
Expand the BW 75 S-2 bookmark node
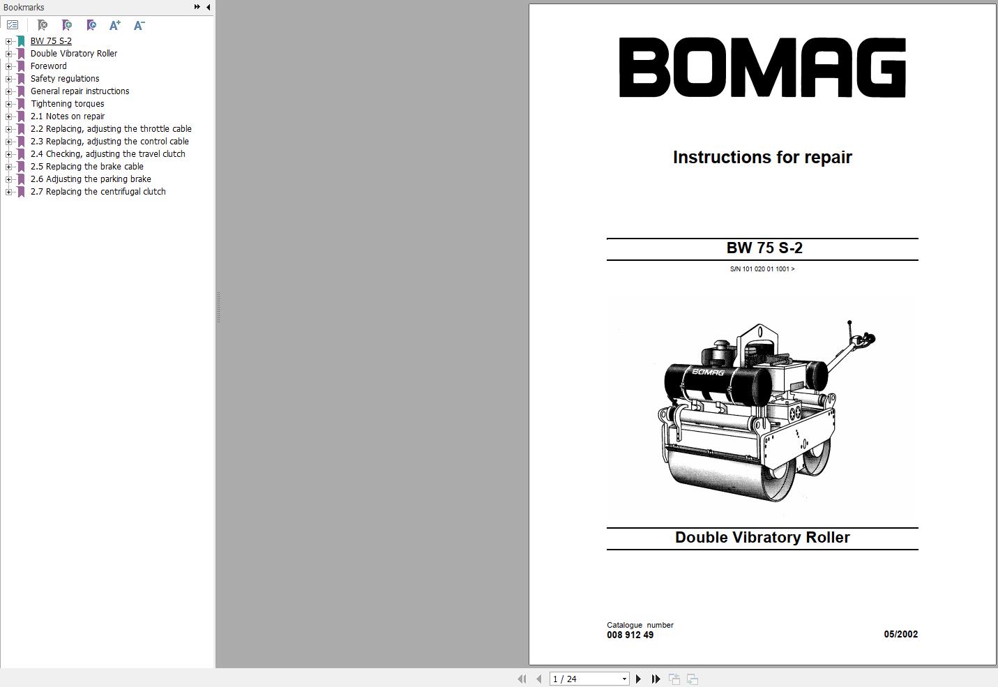coord(8,41)
